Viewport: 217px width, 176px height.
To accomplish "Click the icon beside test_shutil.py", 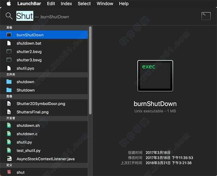I will click(x=9, y=150).
